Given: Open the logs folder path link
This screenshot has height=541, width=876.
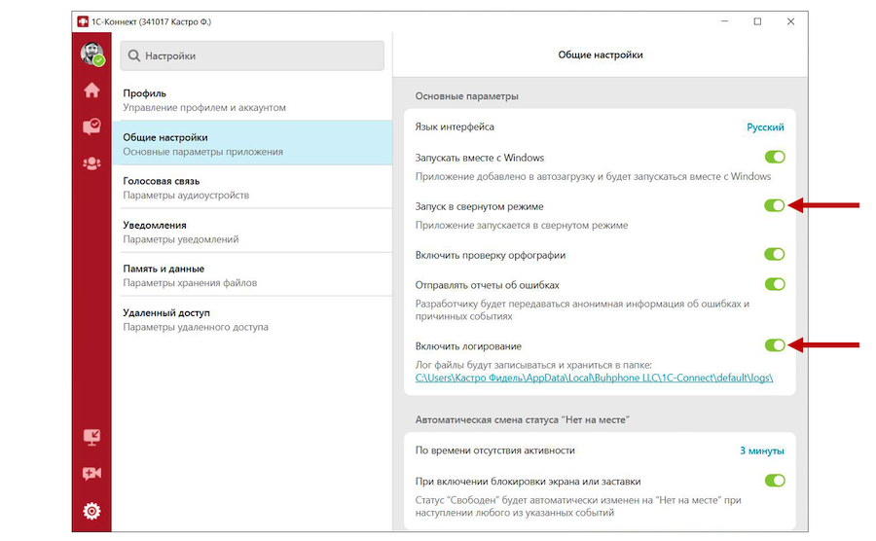Looking at the screenshot, I should click(x=594, y=378).
